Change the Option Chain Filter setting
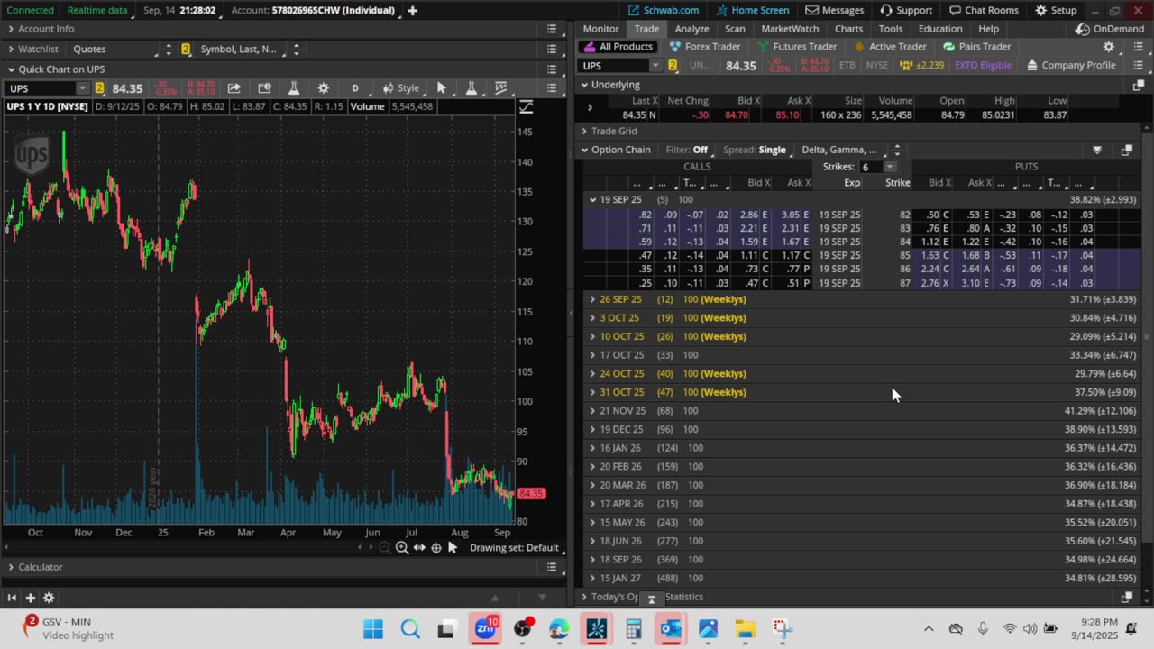The image size is (1154, 649). point(687,150)
